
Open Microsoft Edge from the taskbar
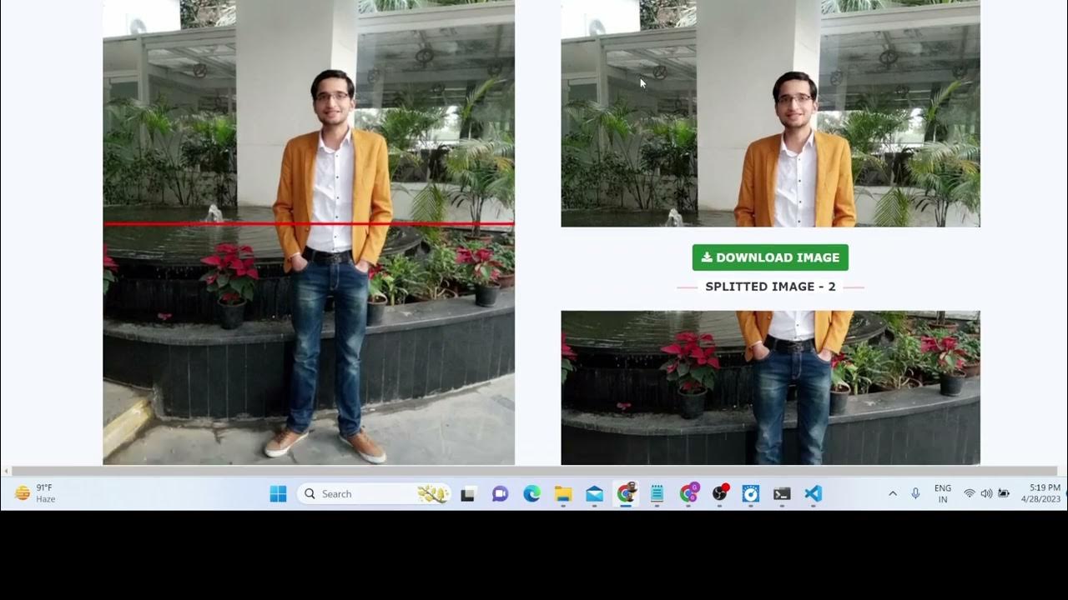pyautogui.click(x=531, y=494)
